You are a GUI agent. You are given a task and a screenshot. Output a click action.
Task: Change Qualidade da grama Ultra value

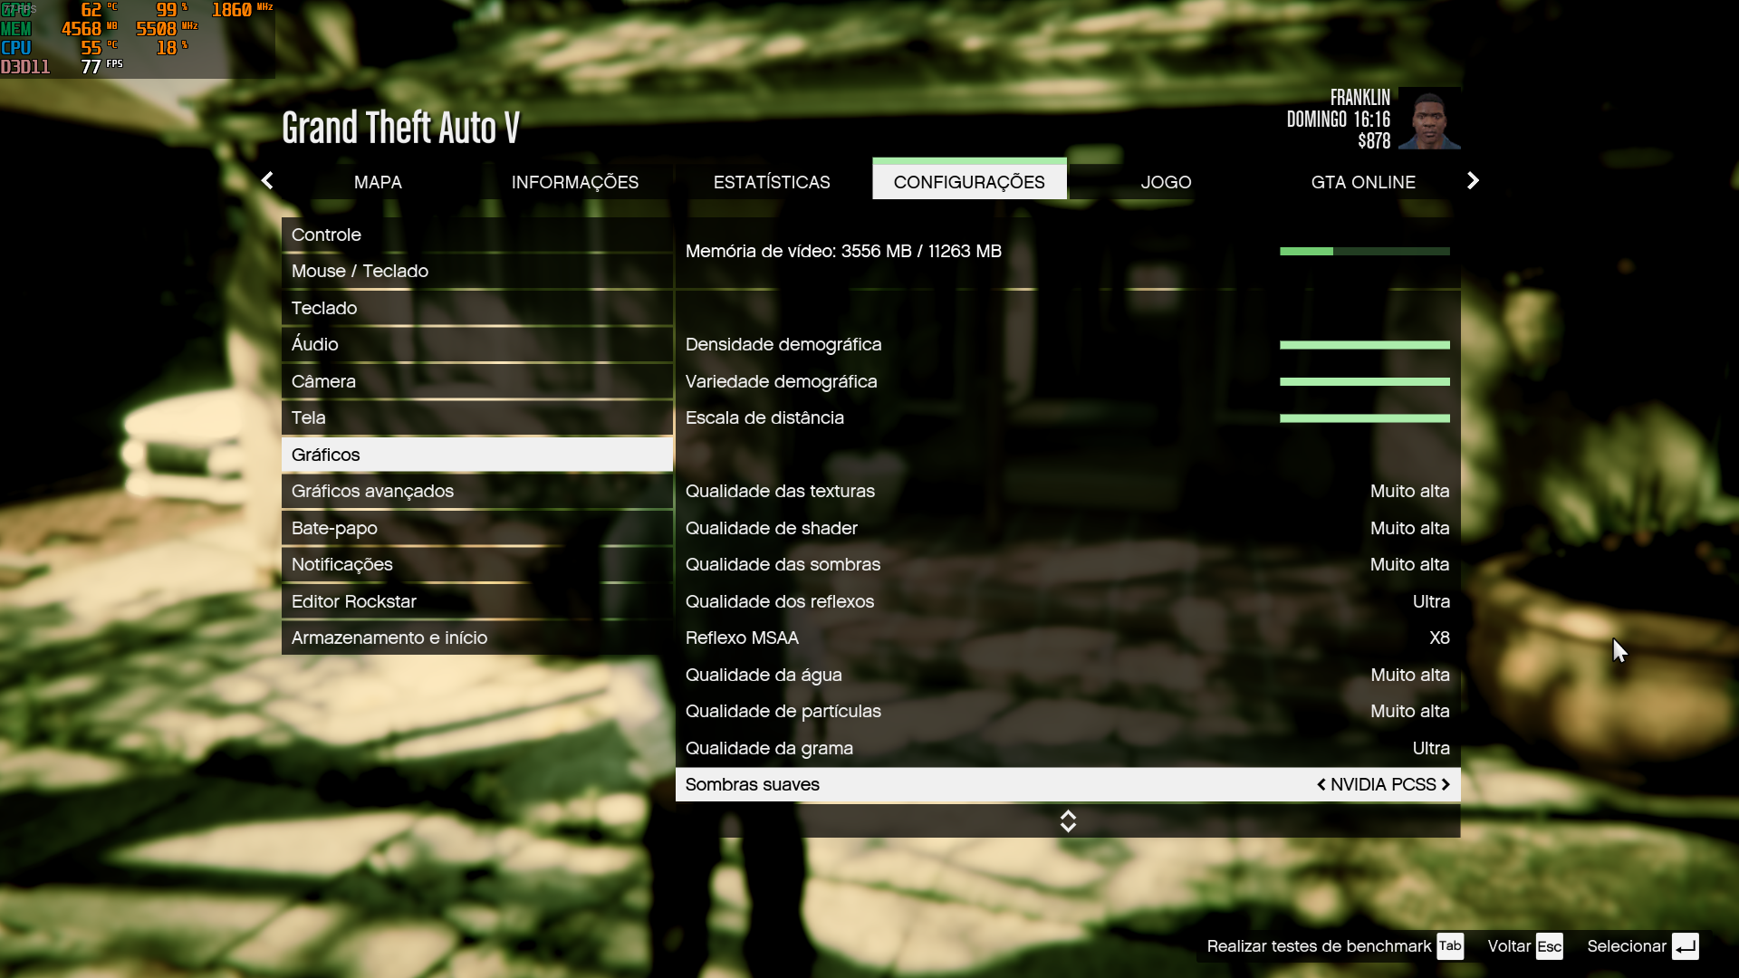(x=1431, y=748)
